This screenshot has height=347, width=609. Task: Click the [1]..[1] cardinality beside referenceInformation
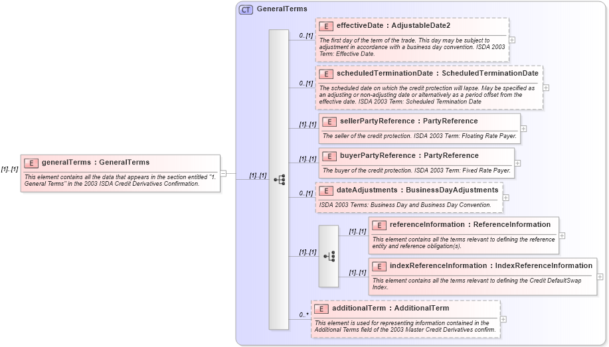[x=357, y=232]
